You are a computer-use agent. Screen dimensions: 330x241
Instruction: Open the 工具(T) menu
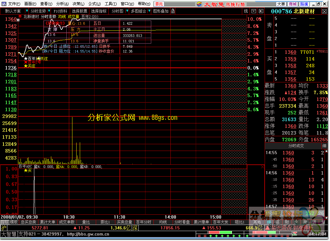click(111, 4)
